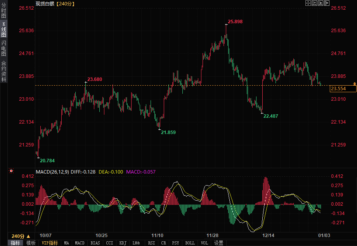This screenshot has width=357, height=246.
Task: Open 合约资料 contract info tab
Action: coord(3,71)
